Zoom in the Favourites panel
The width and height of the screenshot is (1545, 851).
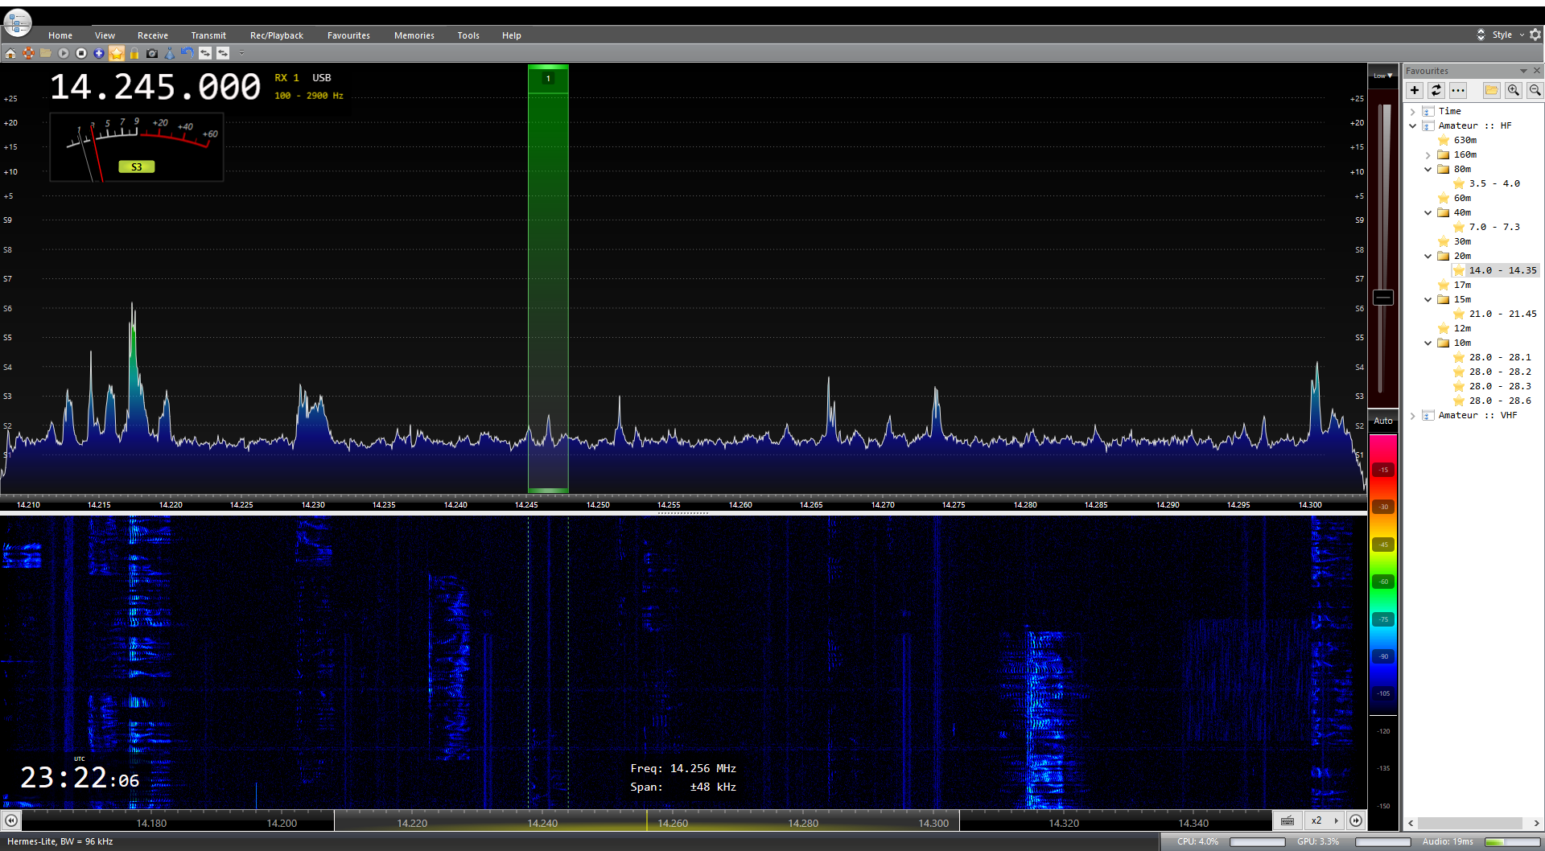coord(1514,90)
